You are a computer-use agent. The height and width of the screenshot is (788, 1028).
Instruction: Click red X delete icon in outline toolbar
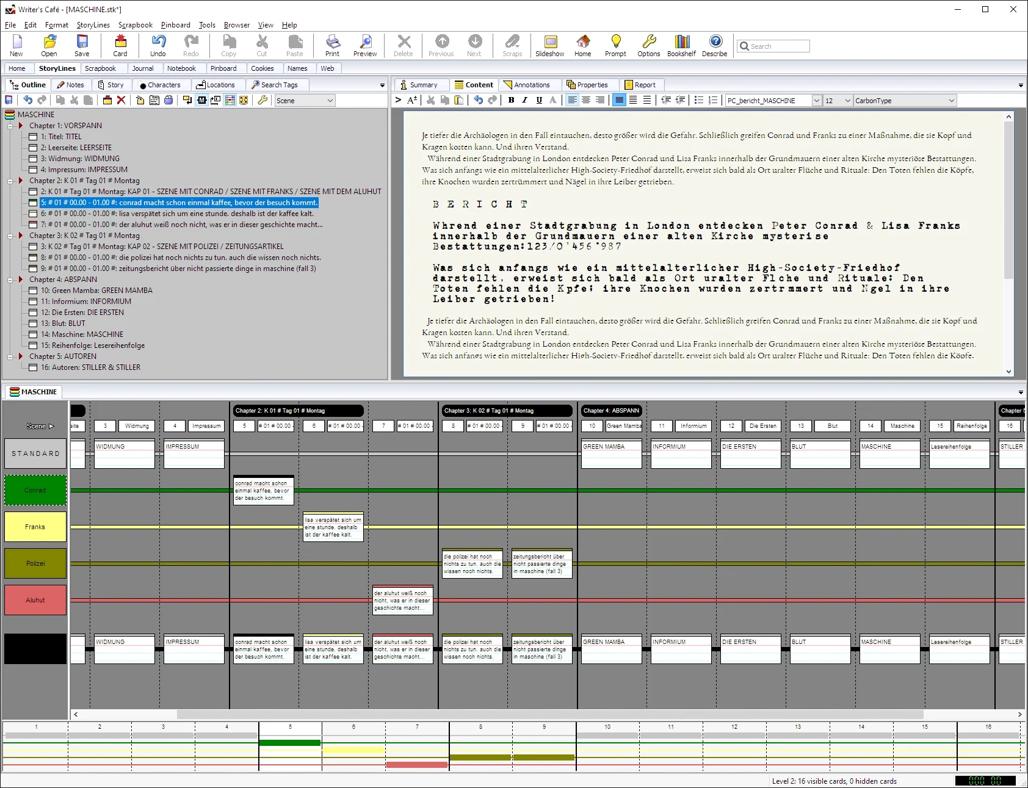tap(121, 100)
